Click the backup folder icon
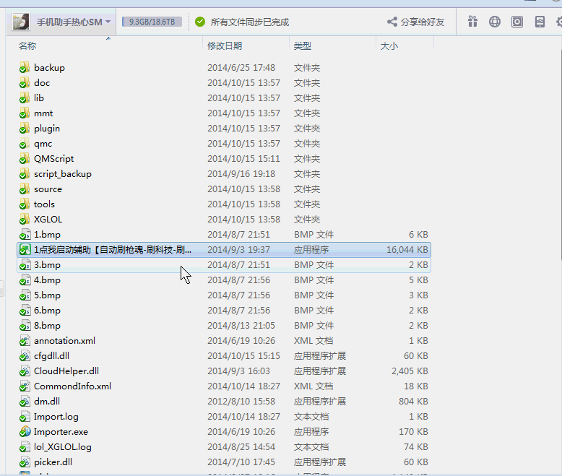This screenshot has width=562, height=476. [x=25, y=67]
